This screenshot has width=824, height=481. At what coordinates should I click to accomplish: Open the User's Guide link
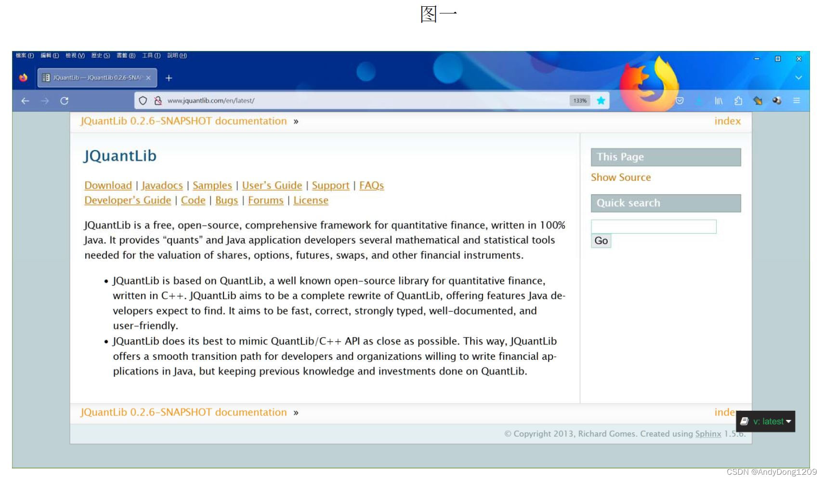[x=272, y=186]
